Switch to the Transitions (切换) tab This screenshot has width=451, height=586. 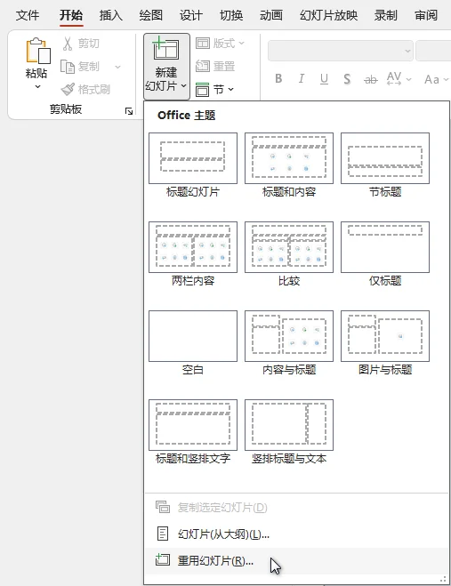231,15
